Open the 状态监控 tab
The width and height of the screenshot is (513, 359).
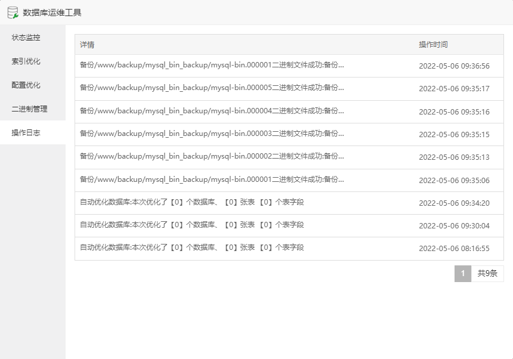pyautogui.click(x=33, y=38)
